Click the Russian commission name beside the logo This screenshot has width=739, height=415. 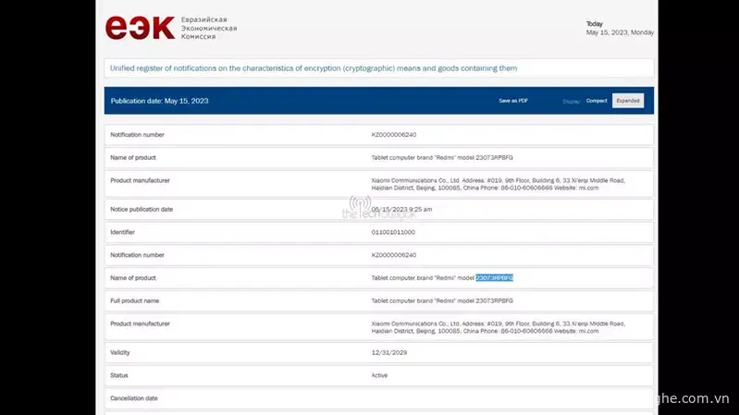tap(208, 28)
